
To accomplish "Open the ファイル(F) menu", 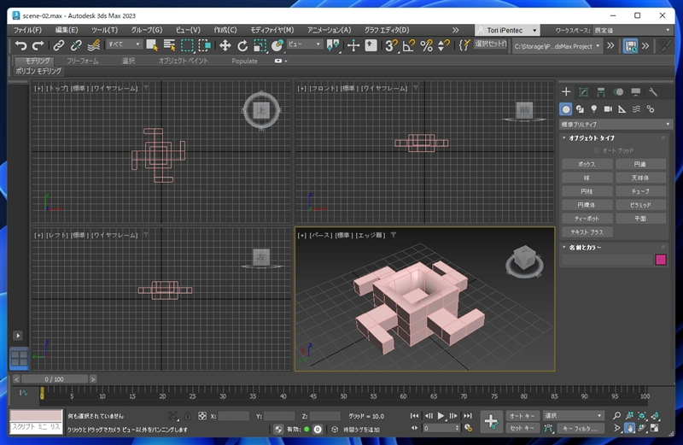I will pyautogui.click(x=28, y=30).
